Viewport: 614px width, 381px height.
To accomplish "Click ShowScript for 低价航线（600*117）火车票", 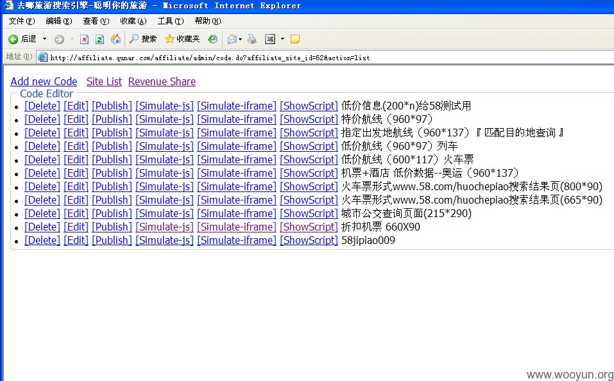I will 309,159.
